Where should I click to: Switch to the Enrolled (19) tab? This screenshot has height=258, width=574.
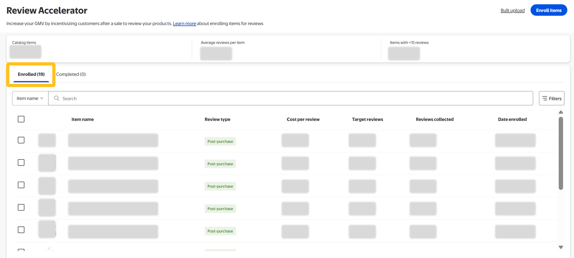31,74
